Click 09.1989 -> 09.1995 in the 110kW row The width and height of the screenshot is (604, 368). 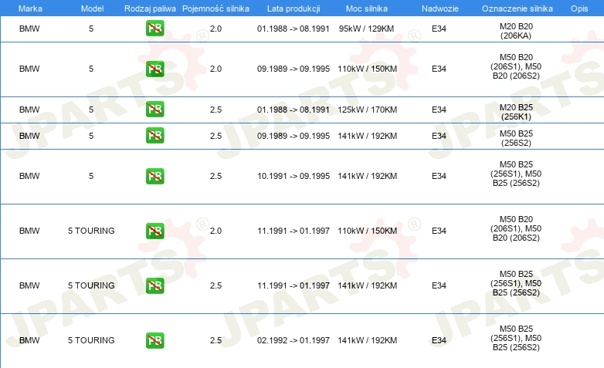point(294,69)
